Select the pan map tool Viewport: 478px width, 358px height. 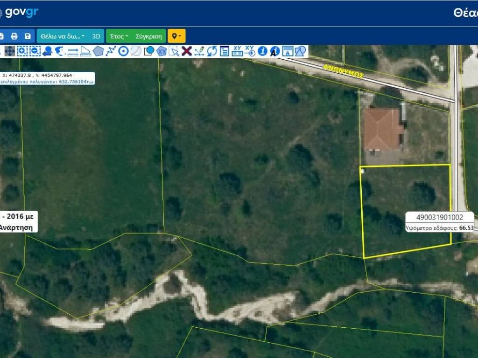[x=10, y=51]
